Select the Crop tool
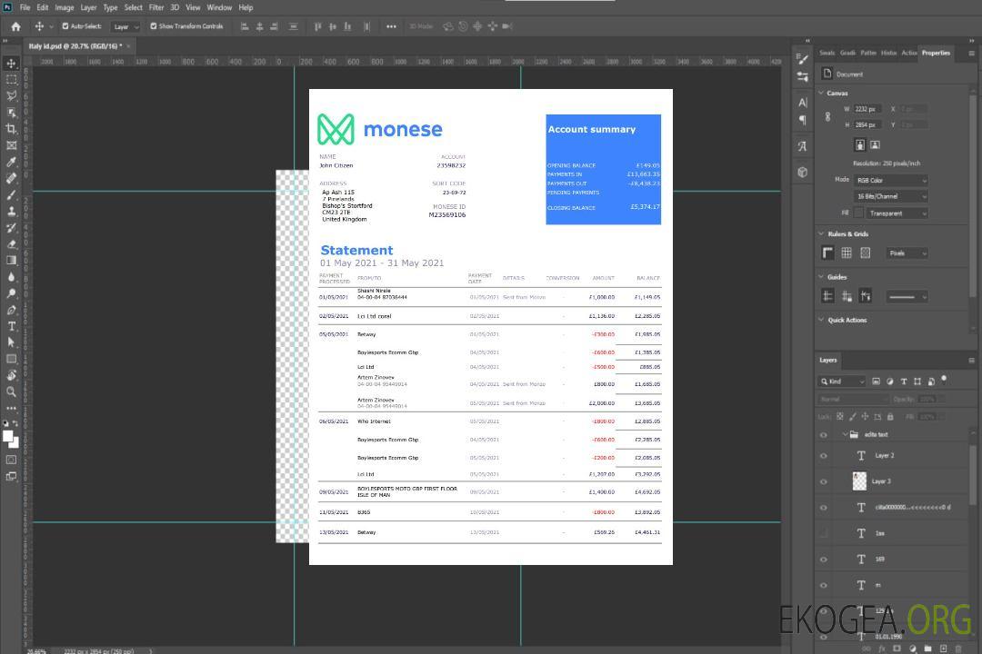Image resolution: width=982 pixels, height=654 pixels. [11, 129]
